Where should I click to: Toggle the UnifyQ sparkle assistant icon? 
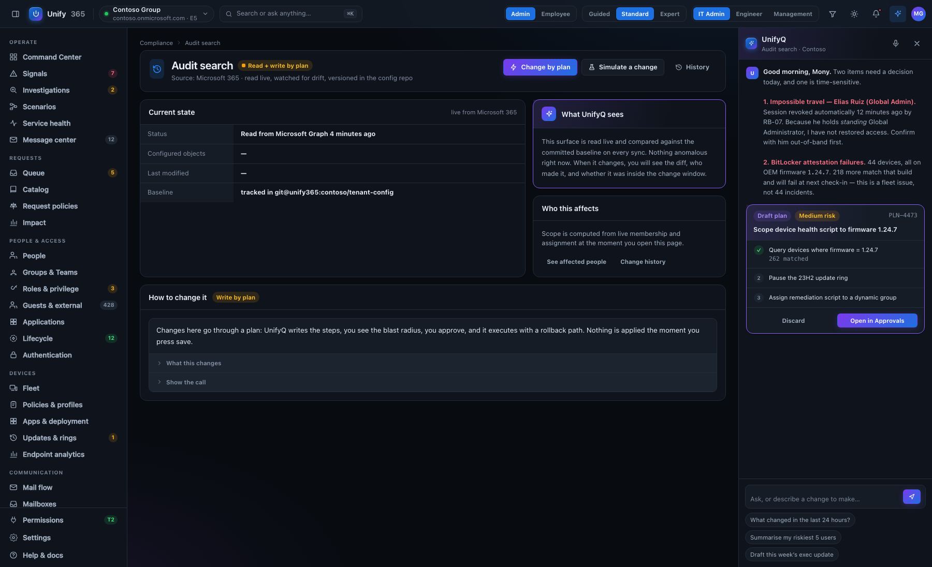[898, 14]
